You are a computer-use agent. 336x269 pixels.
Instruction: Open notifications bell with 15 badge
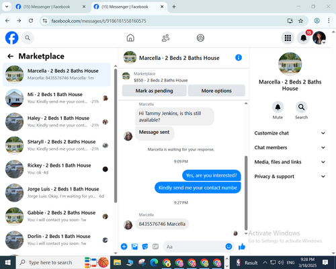click(304, 38)
